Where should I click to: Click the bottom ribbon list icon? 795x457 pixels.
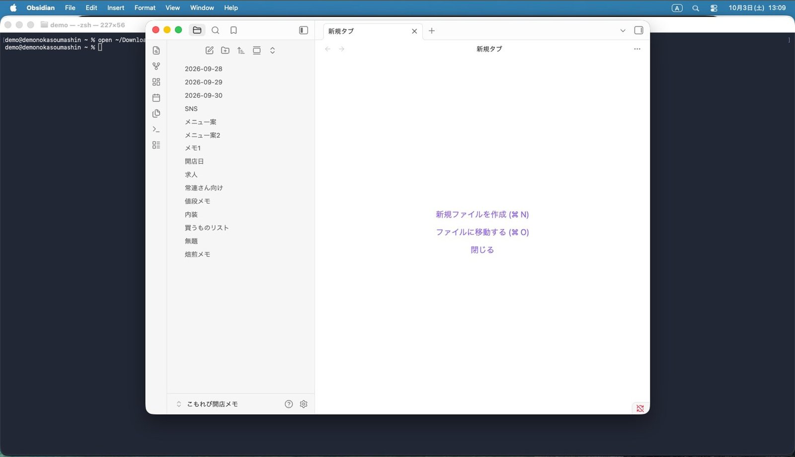(x=156, y=145)
